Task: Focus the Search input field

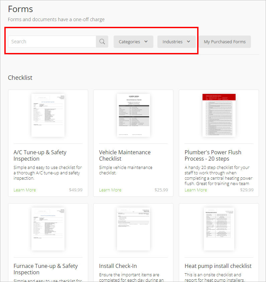Action: point(52,42)
